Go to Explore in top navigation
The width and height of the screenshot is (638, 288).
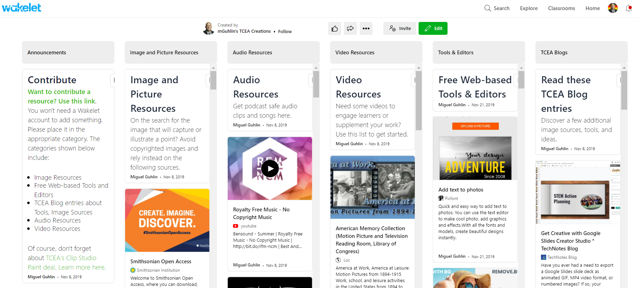(x=528, y=8)
